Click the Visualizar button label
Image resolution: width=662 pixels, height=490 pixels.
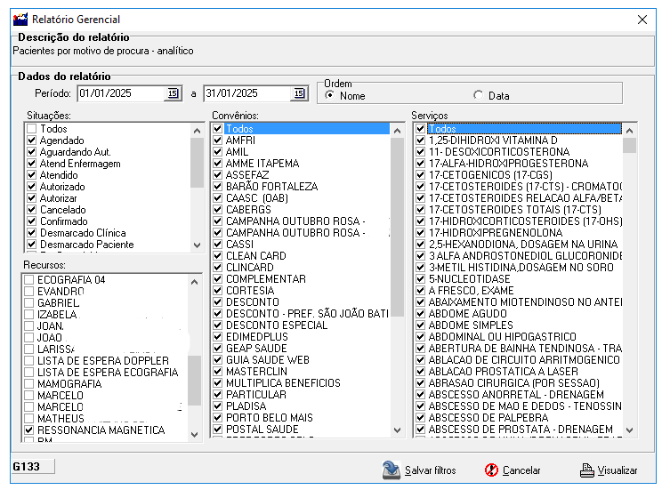617,470
